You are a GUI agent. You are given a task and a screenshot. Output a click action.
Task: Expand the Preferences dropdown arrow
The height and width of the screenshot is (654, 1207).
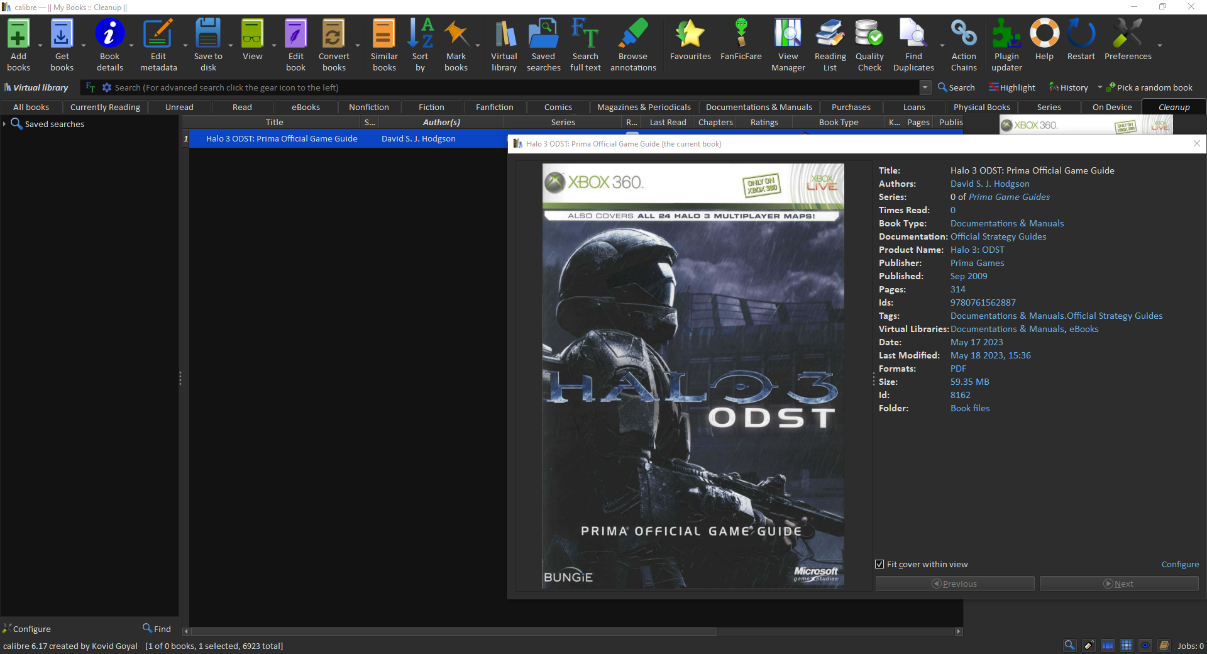[1159, 46]
